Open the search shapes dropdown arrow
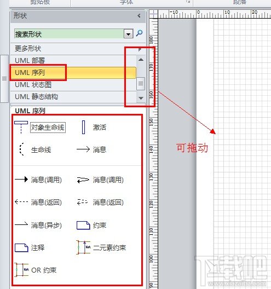The image size is (271, 289). coord(128,34)
